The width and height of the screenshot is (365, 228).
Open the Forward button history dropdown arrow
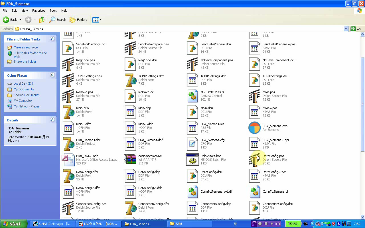click(35, 20)
